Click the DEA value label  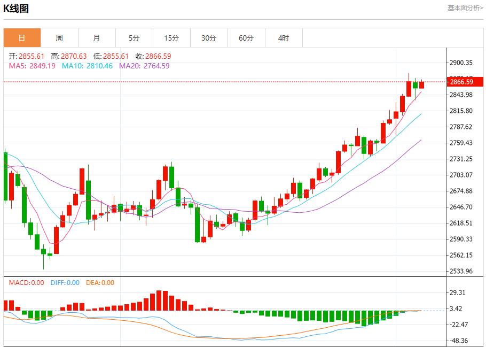(100, 283)
